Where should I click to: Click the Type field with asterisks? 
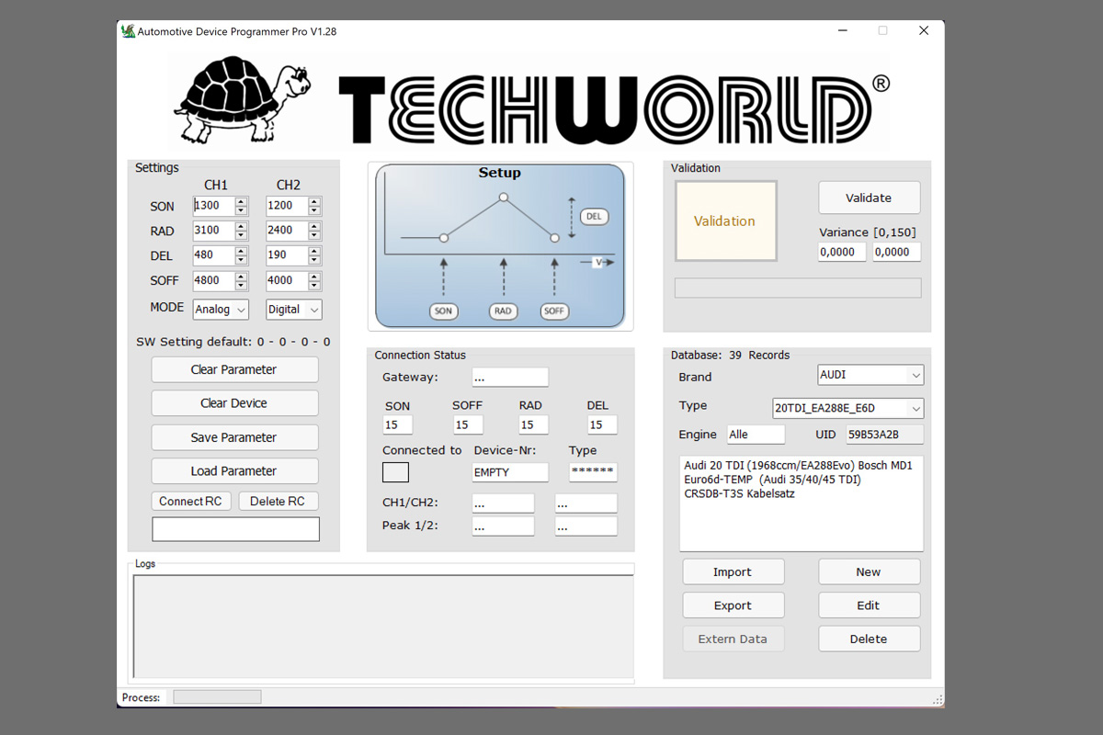point(593,472)
